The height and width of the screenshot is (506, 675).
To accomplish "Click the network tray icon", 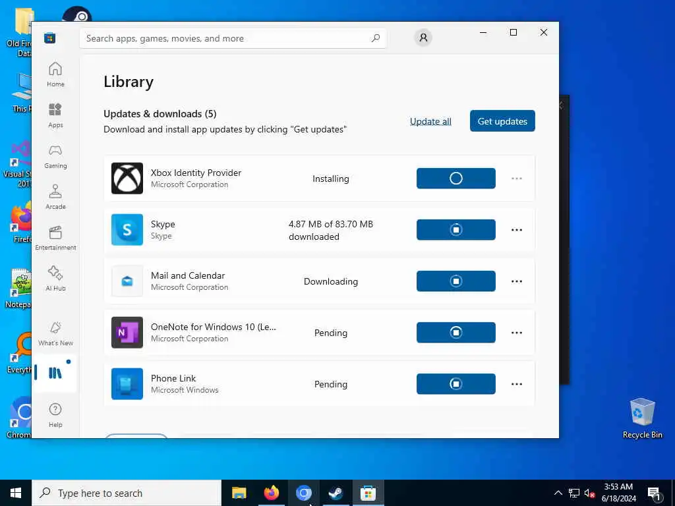I will coord(574,493).
